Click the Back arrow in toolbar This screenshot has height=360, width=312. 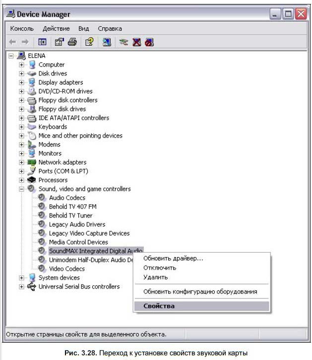[x=13, y=42]
